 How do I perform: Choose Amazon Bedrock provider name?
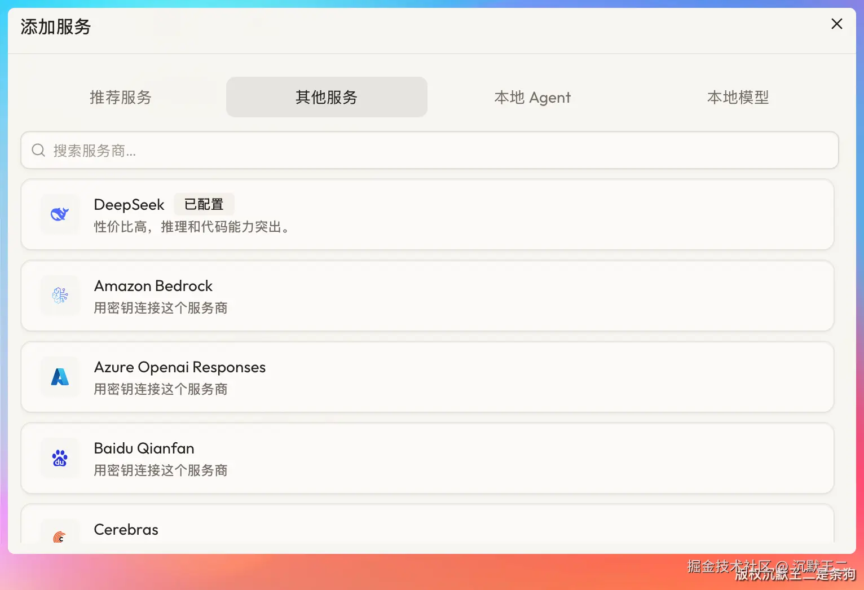pyautogui.click(x=153, y=286)
